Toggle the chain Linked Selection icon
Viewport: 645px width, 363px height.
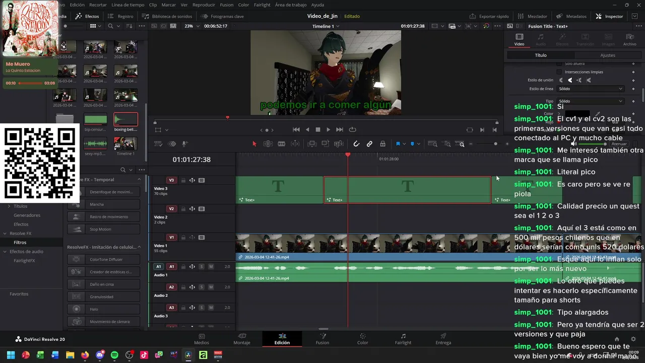369,144
